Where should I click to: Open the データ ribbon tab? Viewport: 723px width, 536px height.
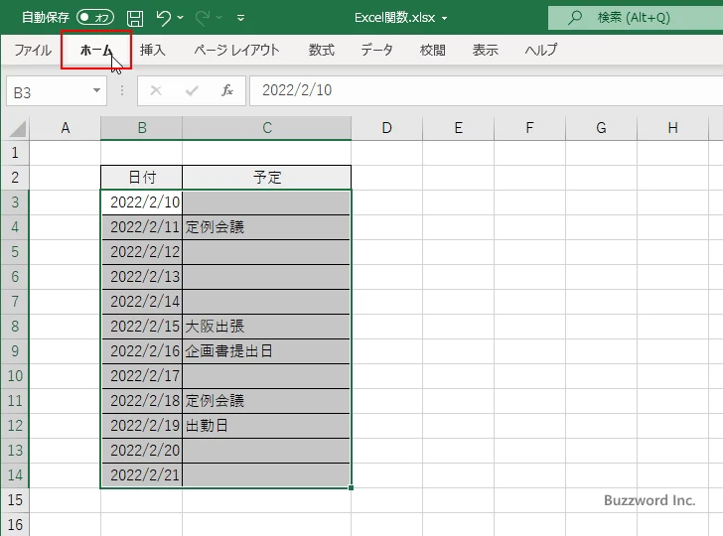click(x=376, y=50)
